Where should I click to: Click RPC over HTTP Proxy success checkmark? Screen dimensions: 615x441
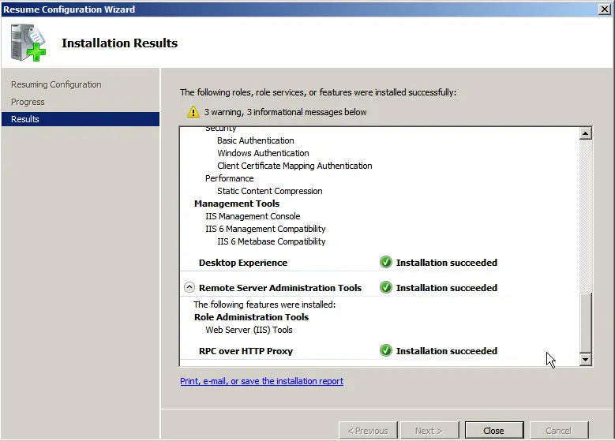coord(386,351)
